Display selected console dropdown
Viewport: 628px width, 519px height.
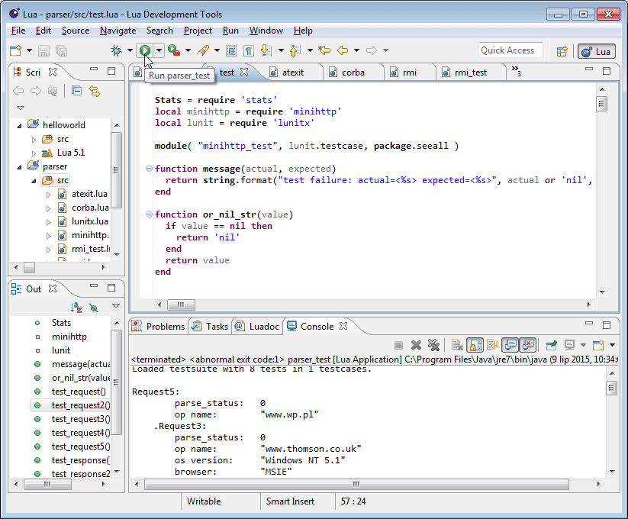[x=583, y=345]
